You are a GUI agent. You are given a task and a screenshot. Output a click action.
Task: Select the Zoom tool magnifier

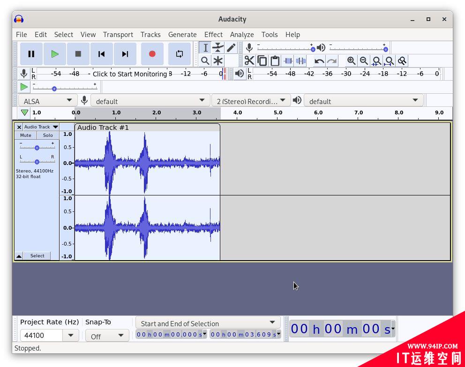click(205, 61)
